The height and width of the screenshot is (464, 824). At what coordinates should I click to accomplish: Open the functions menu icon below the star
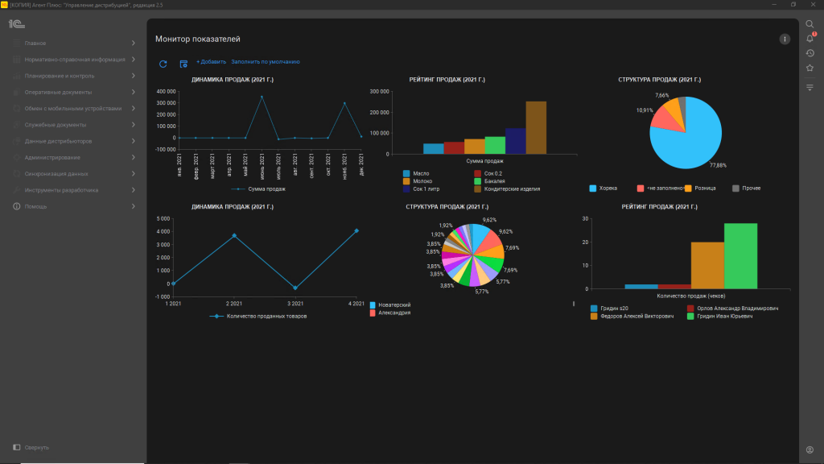(x=810, y=87)
